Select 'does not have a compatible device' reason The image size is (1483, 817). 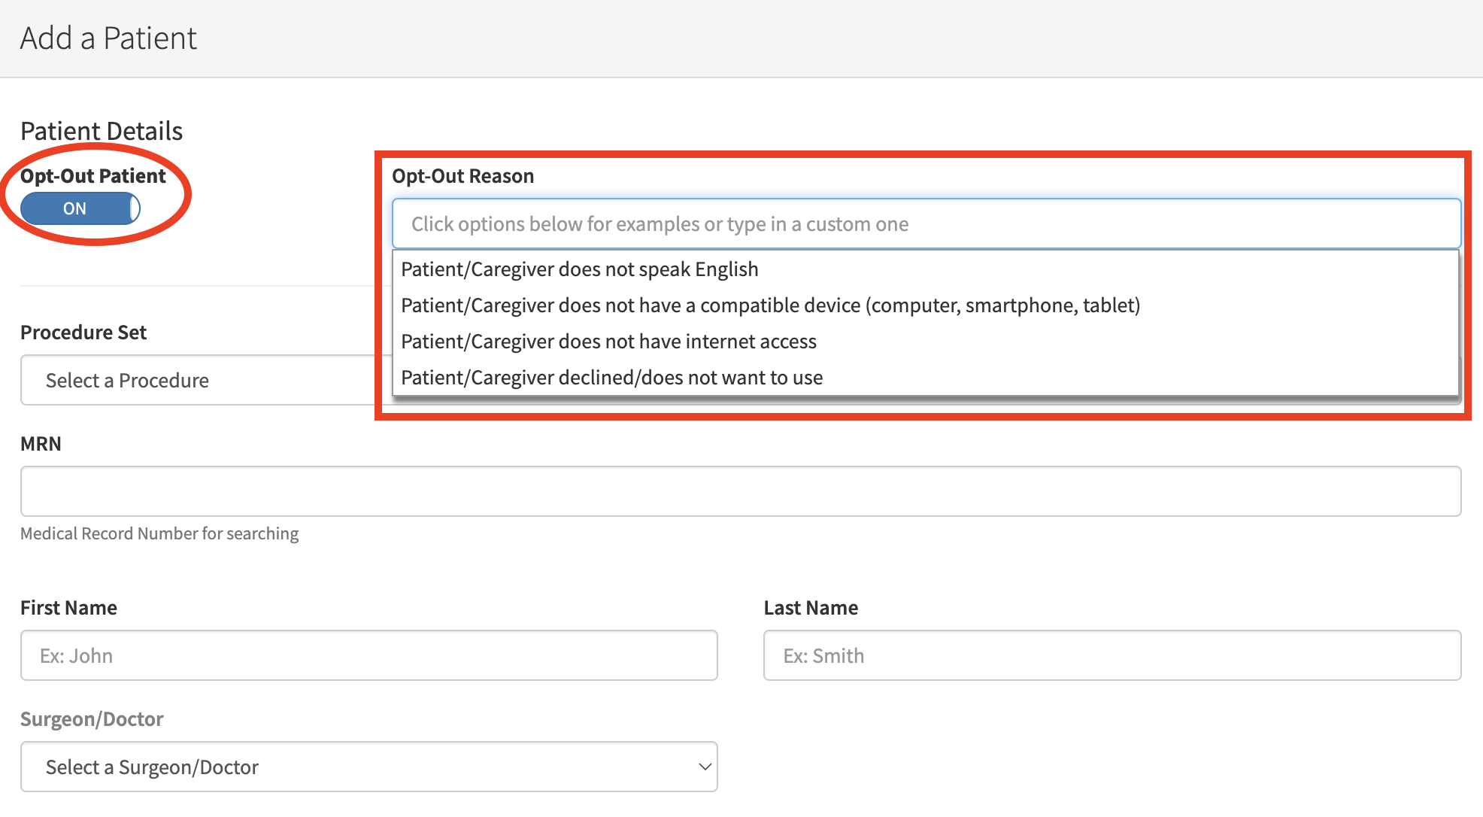tap(770, 305)
